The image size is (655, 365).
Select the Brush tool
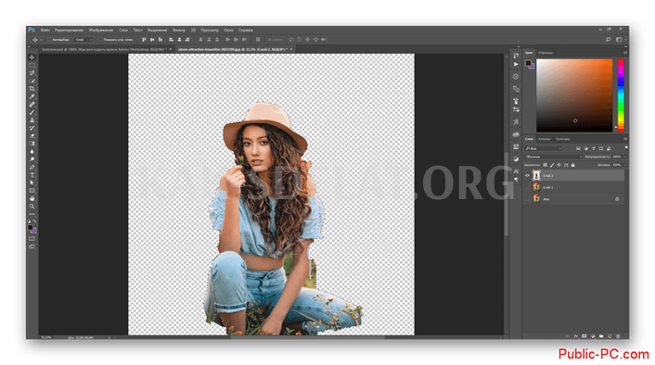click(x=32, y=112)
